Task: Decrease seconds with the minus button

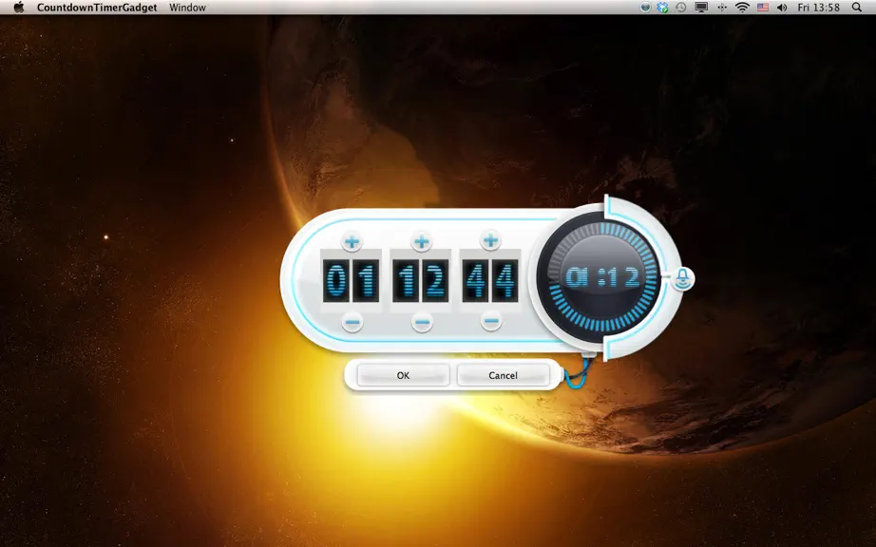Action: [491, 321]
